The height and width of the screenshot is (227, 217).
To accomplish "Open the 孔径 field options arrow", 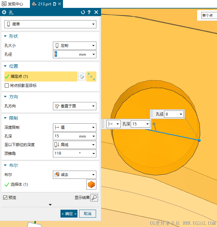I will (94, 54).
